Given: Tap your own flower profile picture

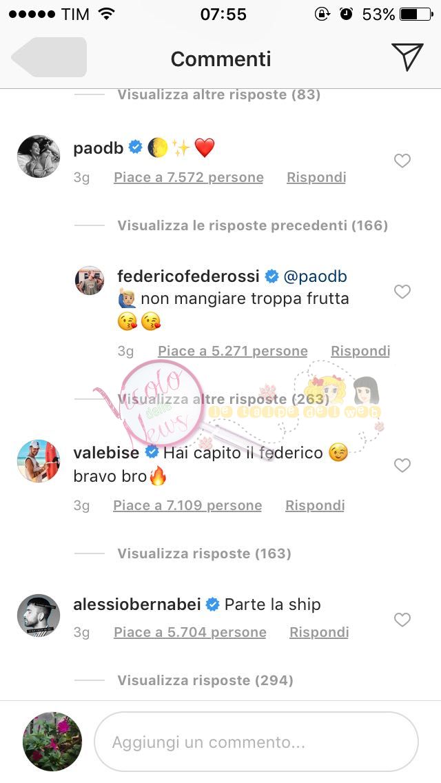Looking at the screenshot, I should pos(52,742).
